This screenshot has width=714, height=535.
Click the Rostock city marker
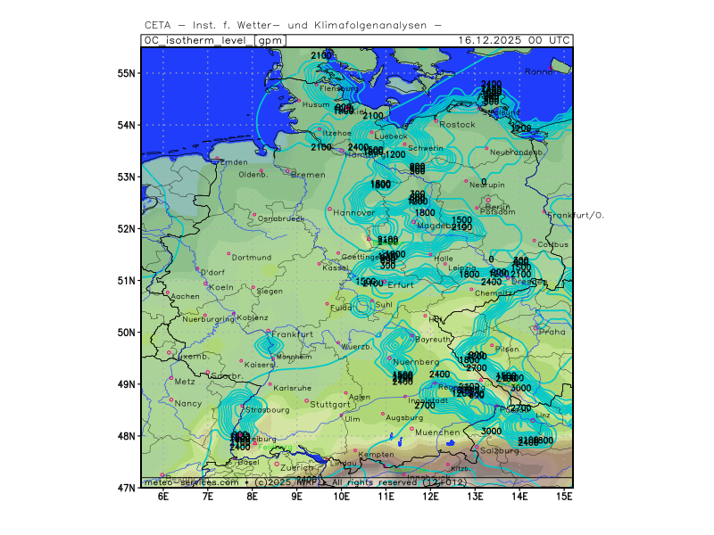click(x=436, y=120)
